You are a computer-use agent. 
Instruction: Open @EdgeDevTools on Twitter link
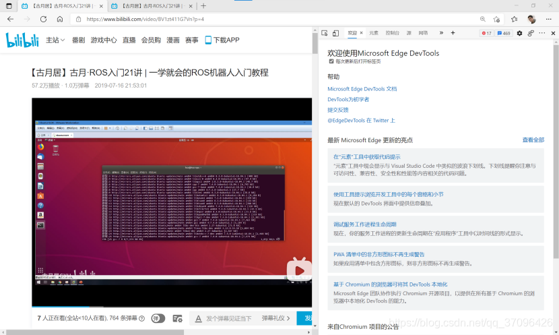pos(361,120)
